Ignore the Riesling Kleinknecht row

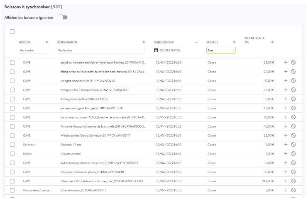click(293, 99)
